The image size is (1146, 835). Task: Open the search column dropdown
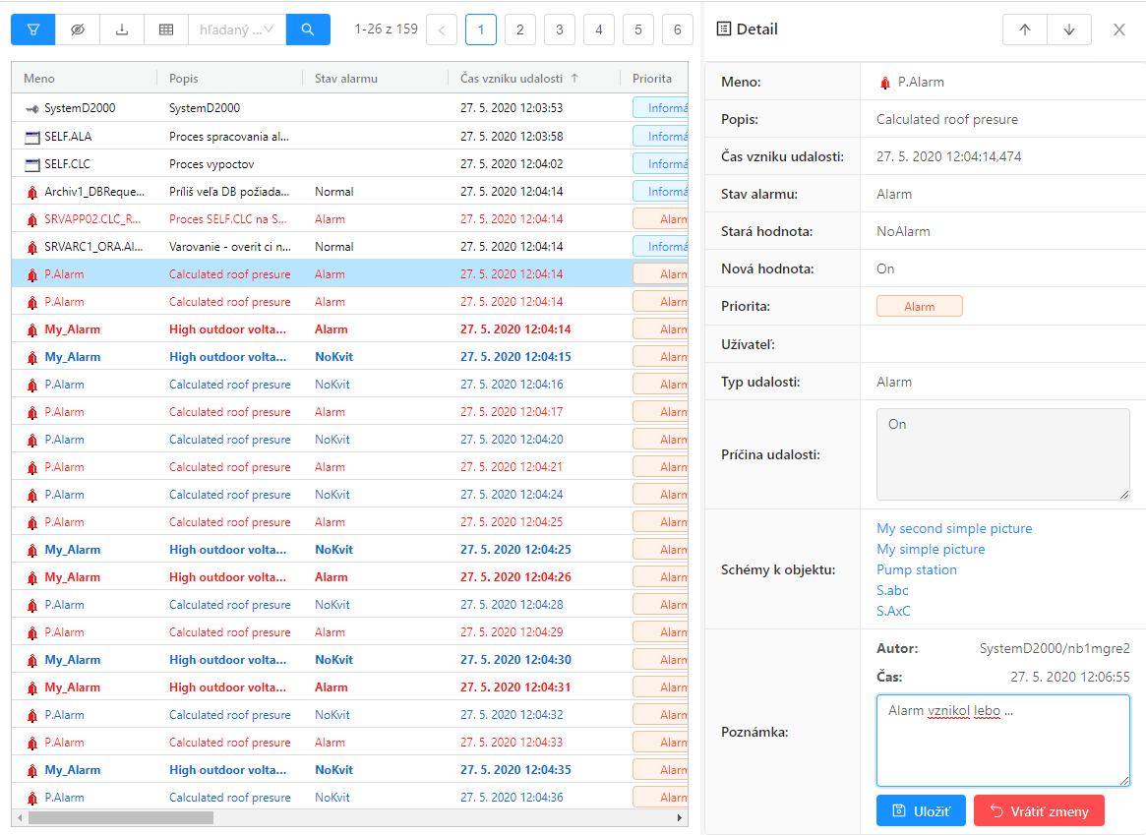click(237, 30)
